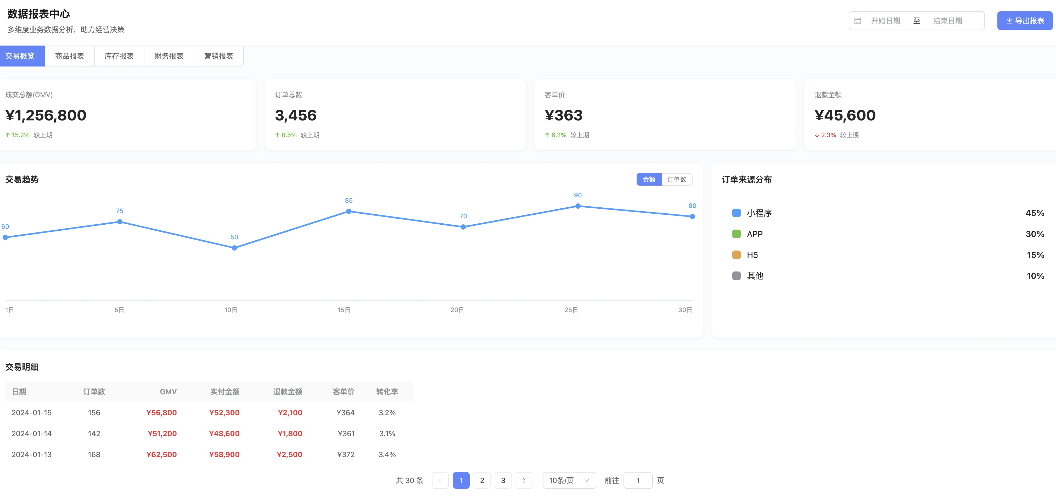Viewport: 1056px width, 499px height.
Task: Click the 结束日期 end date field
Action: [947, 21]
